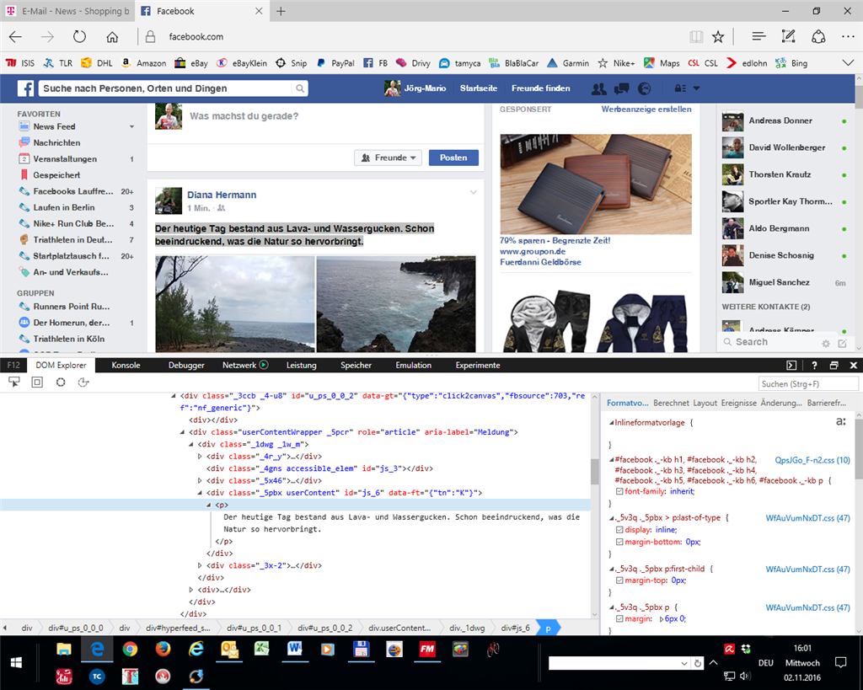This screenshot has height=690, width=863.
Task: Switch to the Layout styles tab
Action: (705, 403)
